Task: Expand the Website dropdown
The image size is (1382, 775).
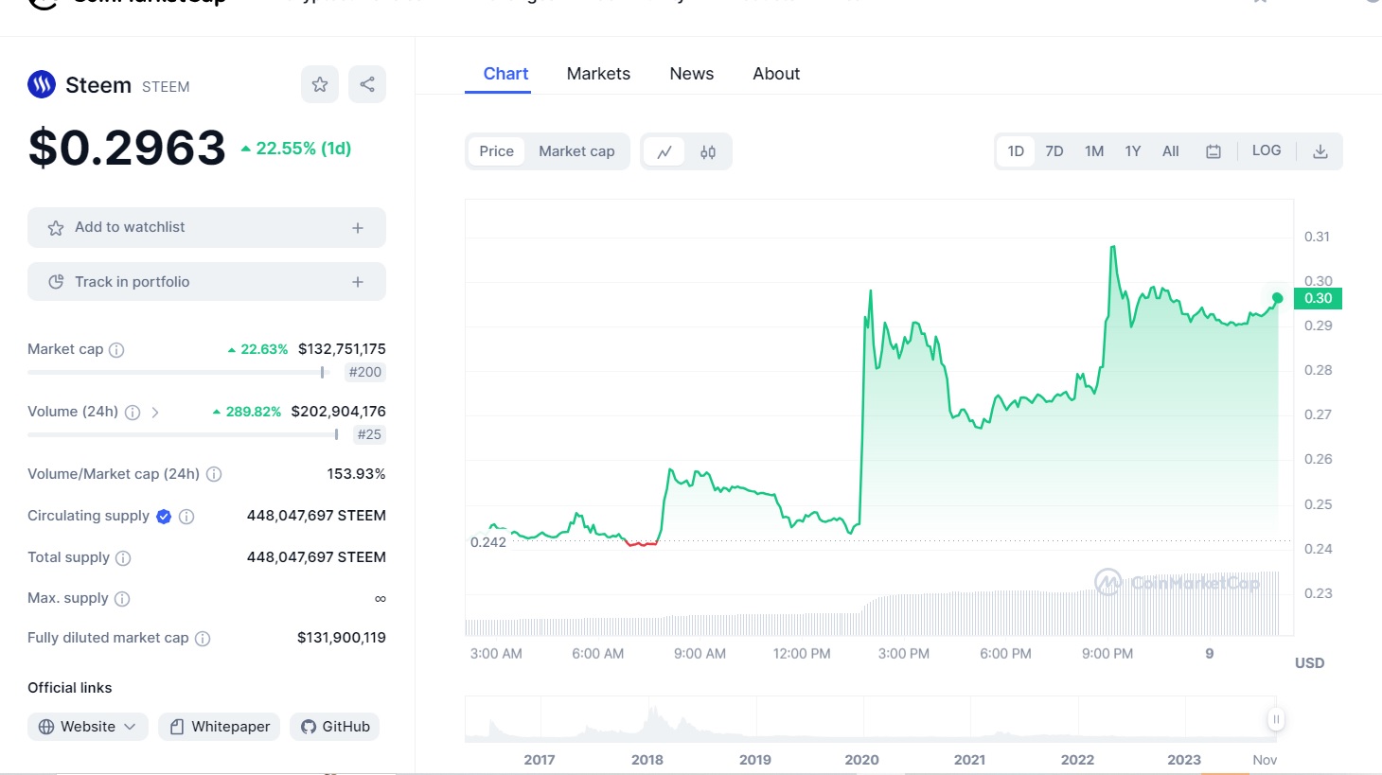Action: point(88,727)
